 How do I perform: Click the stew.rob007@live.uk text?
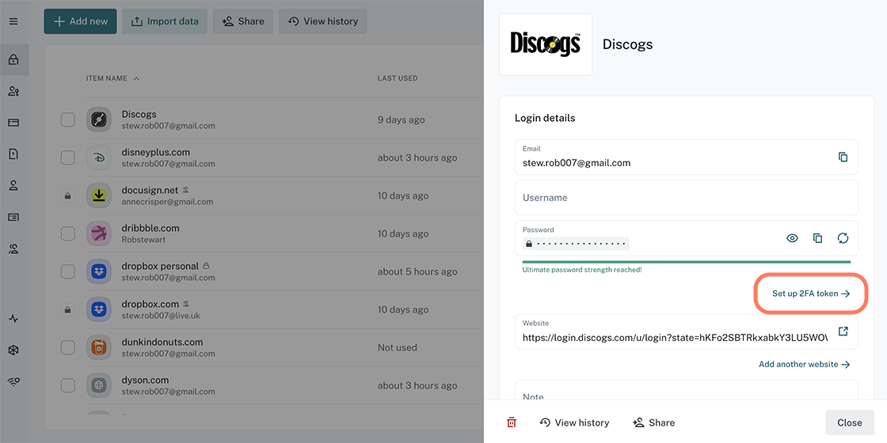pos(161,316)
